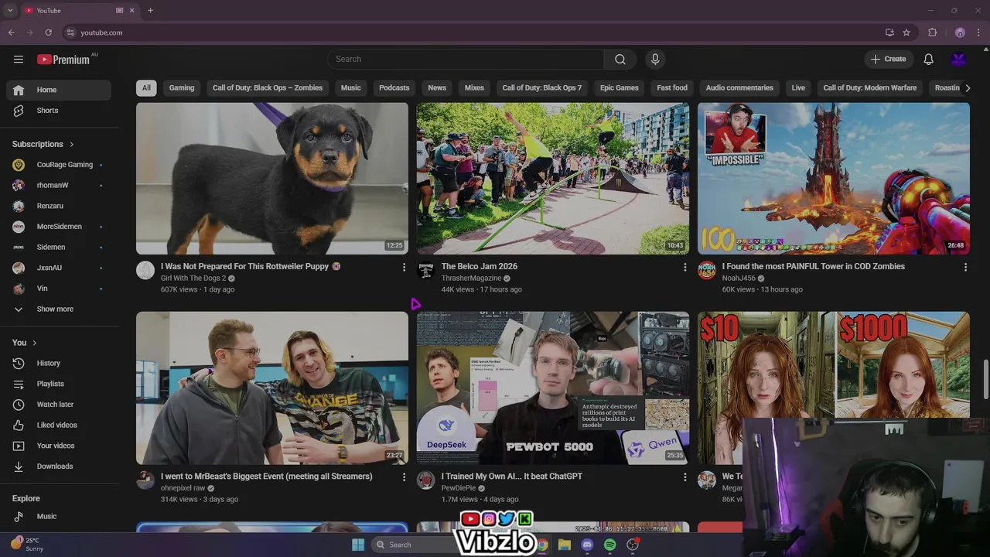This screenshot has width=990, height=557.
Task: Open the Rottweiler puppy video thumbnail
Action: pyautogui.click(x=272, y=179)
